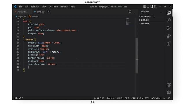Open the File menu

coord(21,6)
